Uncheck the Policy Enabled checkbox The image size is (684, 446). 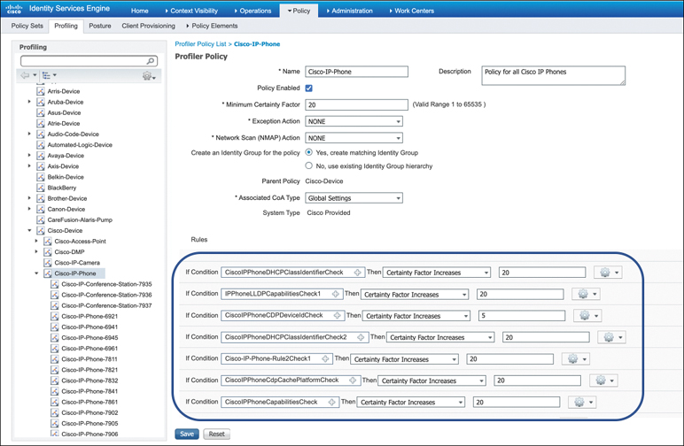(308, 88)
